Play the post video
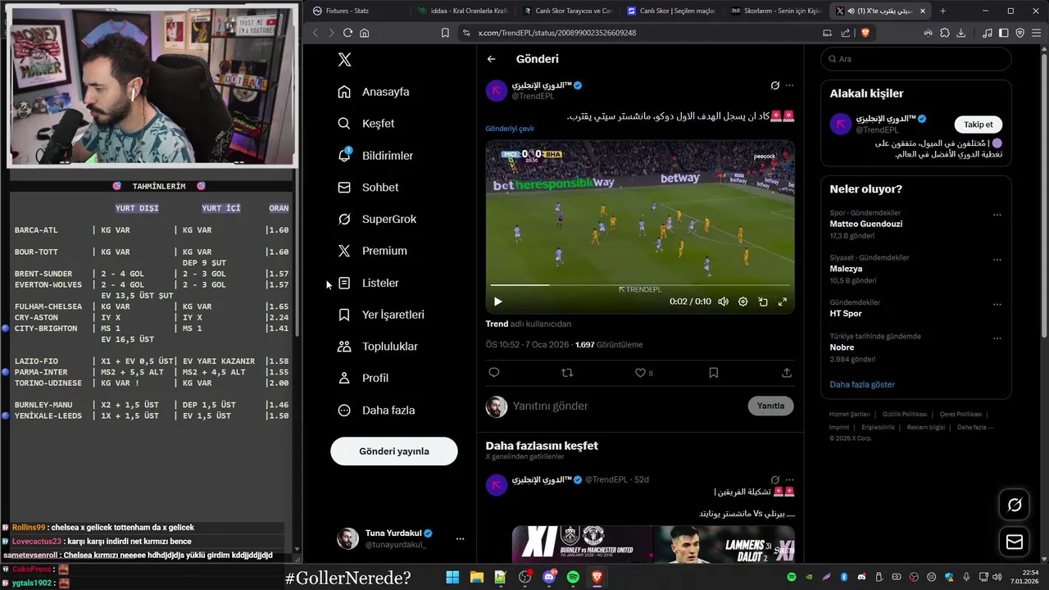 tap(497, 302)
